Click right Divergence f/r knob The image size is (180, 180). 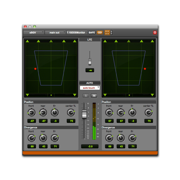(x=132, y=138)
